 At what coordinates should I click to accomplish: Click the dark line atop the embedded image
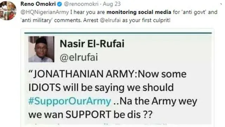click(x=118, y=33)
